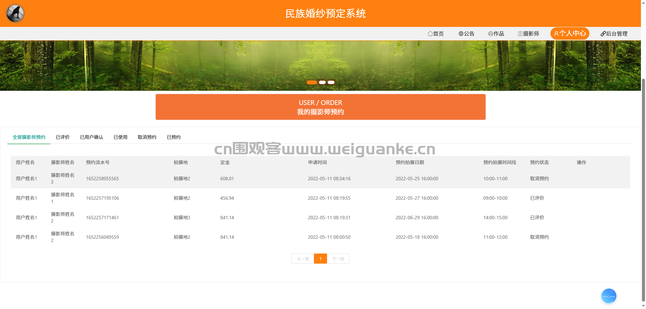
Task: Click time slot 09:00-10:00
Action: 495,198
